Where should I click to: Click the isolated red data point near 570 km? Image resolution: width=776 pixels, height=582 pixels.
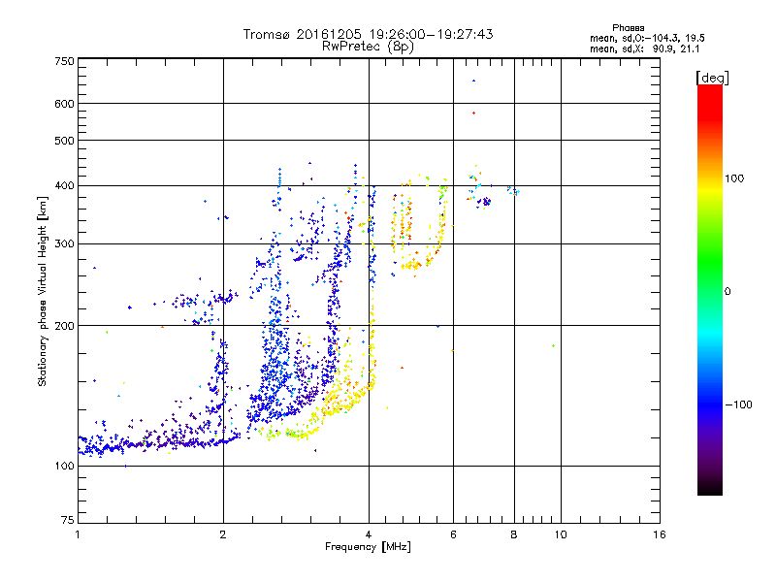click(x=473, y=113)
